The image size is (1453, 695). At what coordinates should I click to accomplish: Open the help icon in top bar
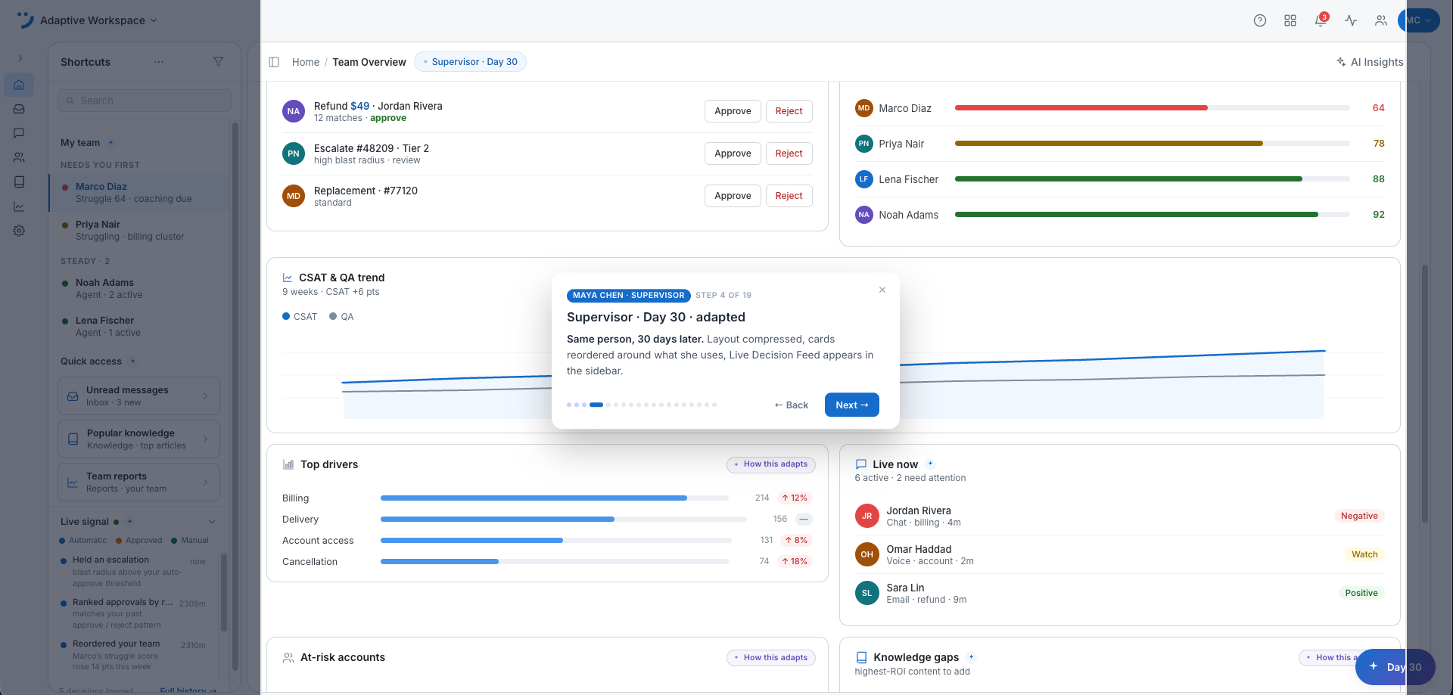[x=1260, y=20]
